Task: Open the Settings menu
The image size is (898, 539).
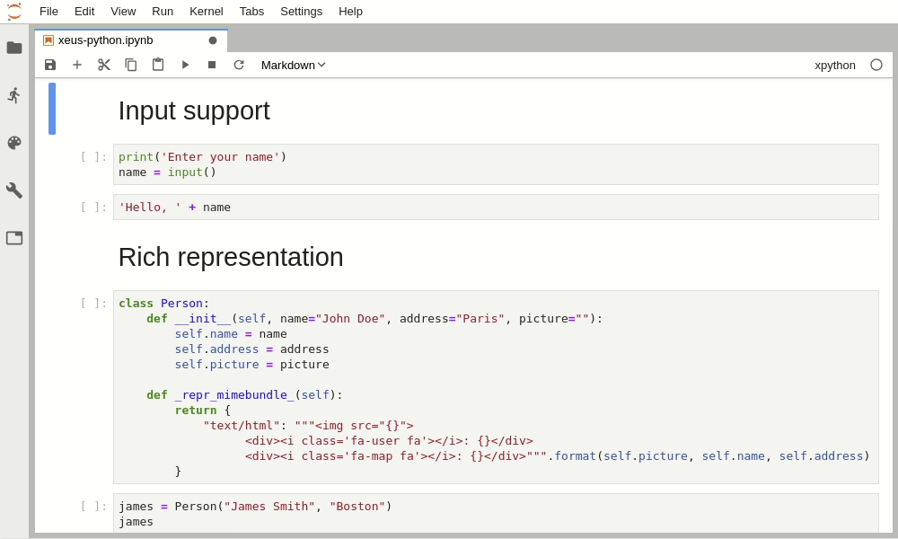Action: point(301,11)
